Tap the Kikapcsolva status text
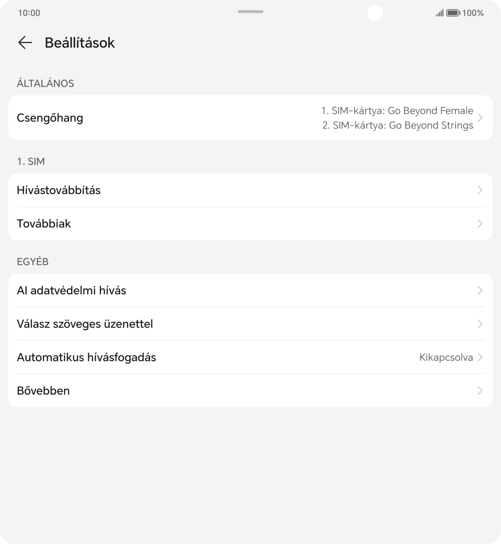 [x=446, y=357]
